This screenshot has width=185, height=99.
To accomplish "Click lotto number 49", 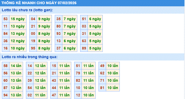I will pyautogui.click(x=102, y=66).
